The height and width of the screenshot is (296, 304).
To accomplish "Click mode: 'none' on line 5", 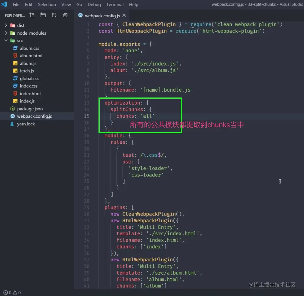I will pos(123,51).
